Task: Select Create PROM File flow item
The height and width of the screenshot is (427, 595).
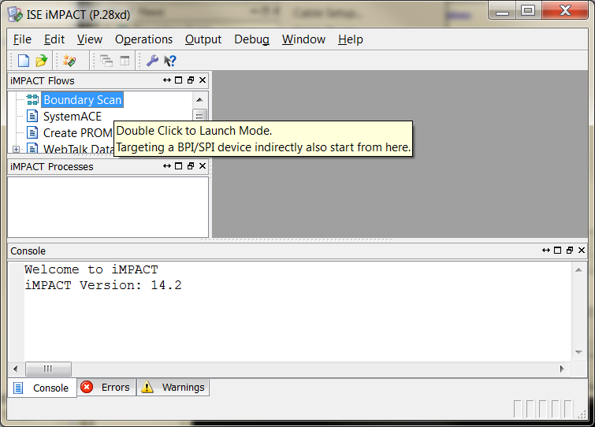Action: tap(77, 133)
